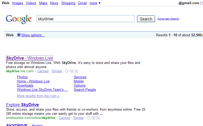Promote the windowslive.com result with the up-arrow icon

pyautogui.click(x=94, y=118)
